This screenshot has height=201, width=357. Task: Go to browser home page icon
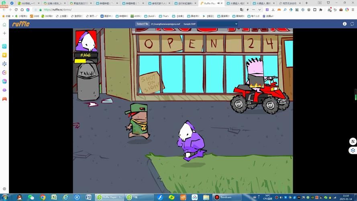point(22,10)
